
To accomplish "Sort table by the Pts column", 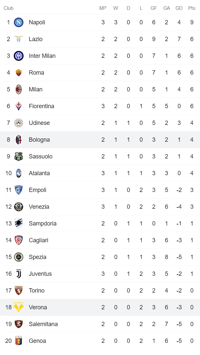I will coord(191,8).
